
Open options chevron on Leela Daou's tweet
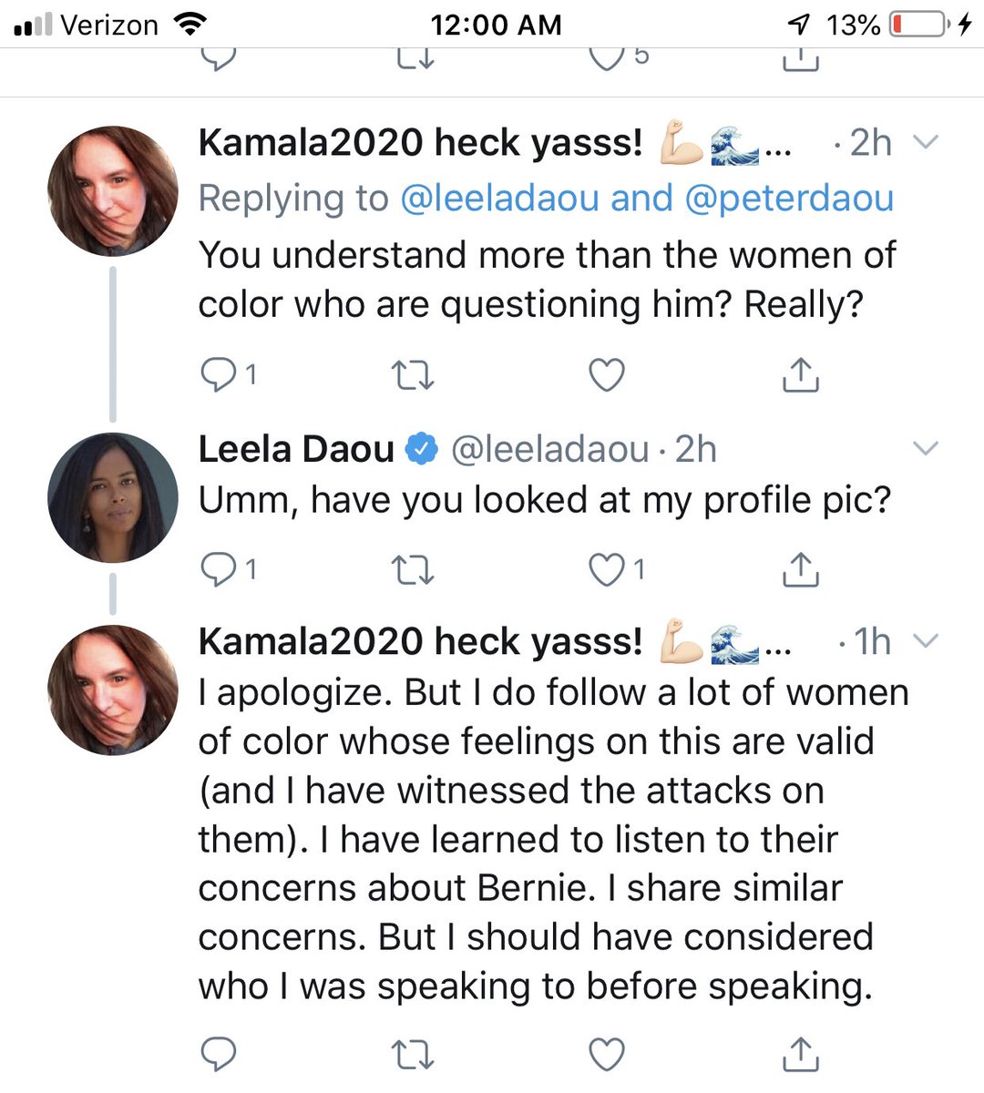click(x=925, y=448)
